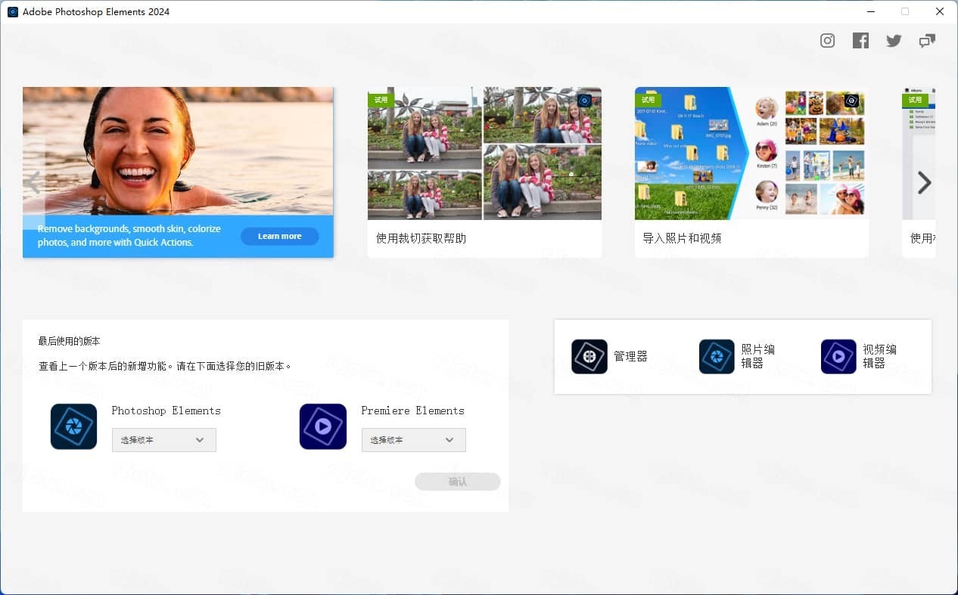The height and width of the screenshot is (595, 958).
Task: Open the import photos folders thumbnail
Action: (x=751, y=153)
